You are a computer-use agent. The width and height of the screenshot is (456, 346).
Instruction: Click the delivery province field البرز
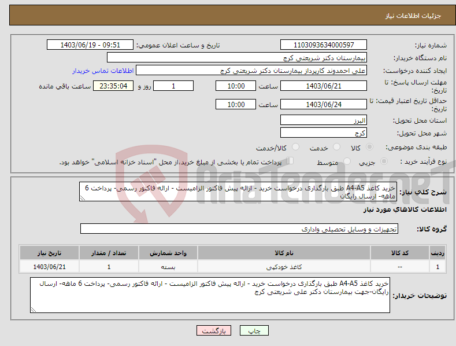pyautogui.click(x=324, y=120)
